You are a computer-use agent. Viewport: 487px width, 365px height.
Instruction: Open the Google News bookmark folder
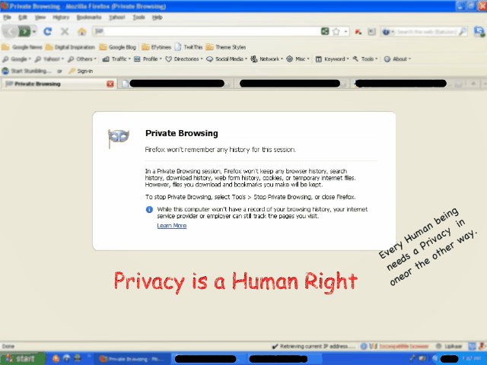tap(22, 47)
